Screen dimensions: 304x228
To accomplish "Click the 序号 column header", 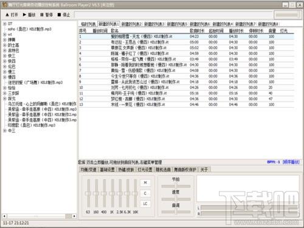I will 83,31.
